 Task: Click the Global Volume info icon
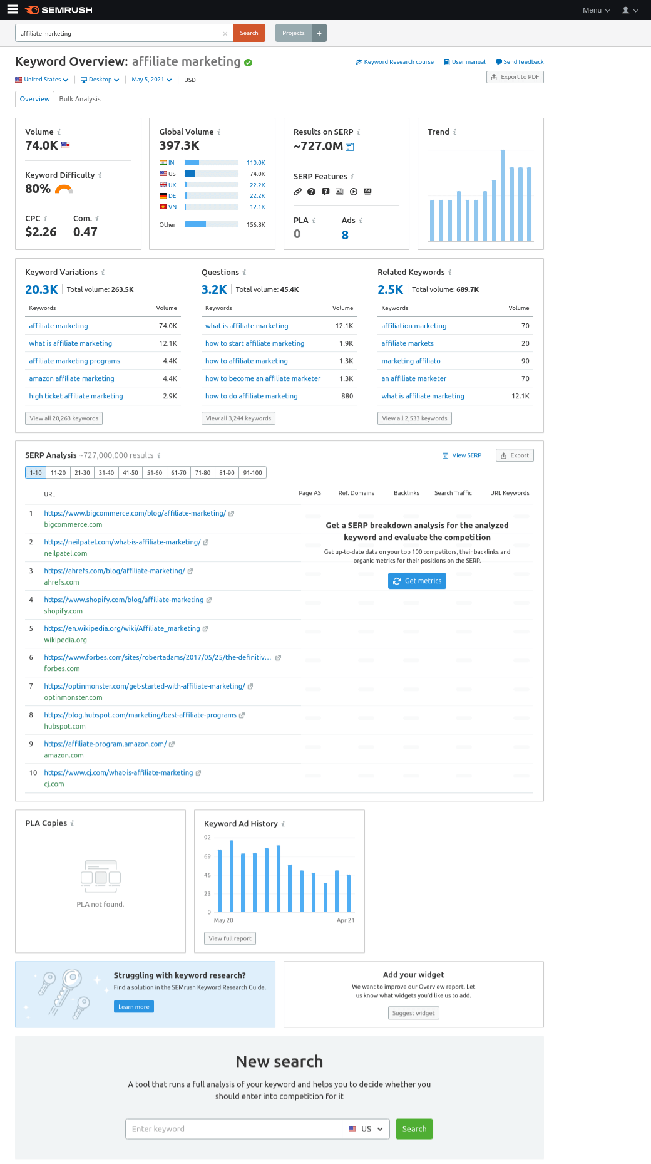219,132
